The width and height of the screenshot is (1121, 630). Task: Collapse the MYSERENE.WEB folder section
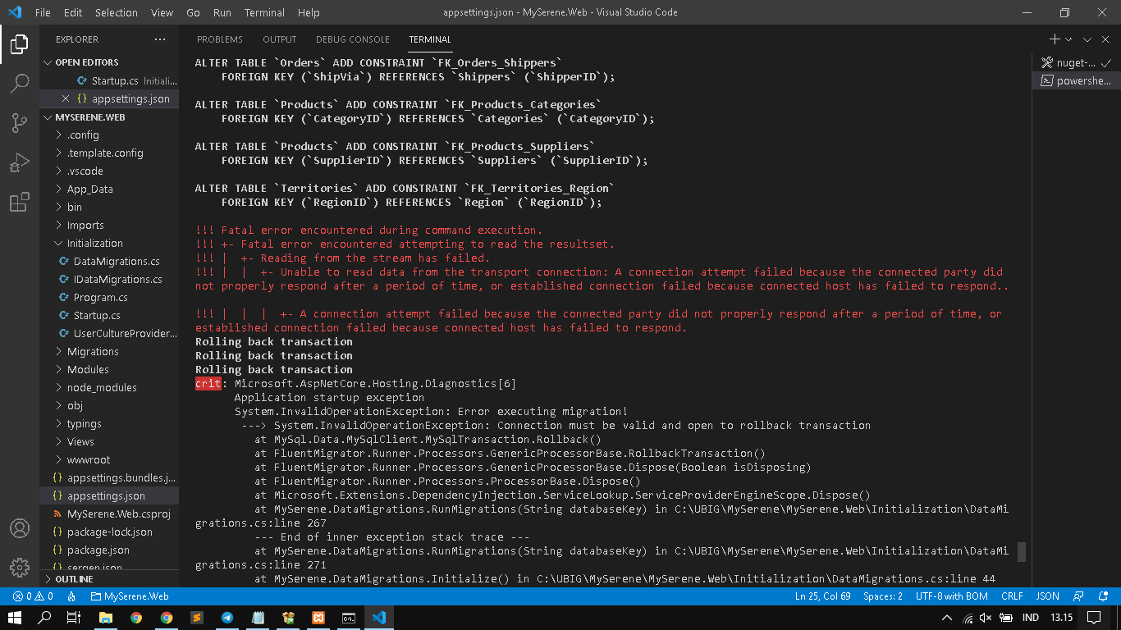[x=109, y=117]
